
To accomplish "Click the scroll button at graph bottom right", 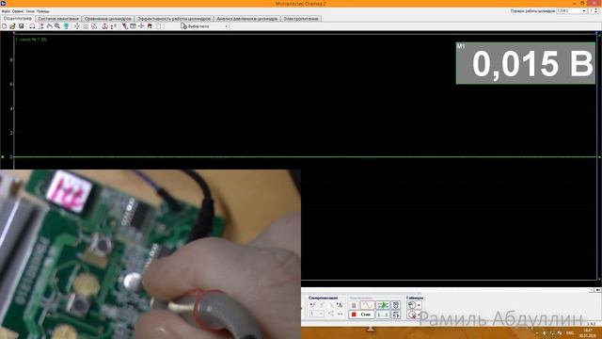I will point(598,290).
